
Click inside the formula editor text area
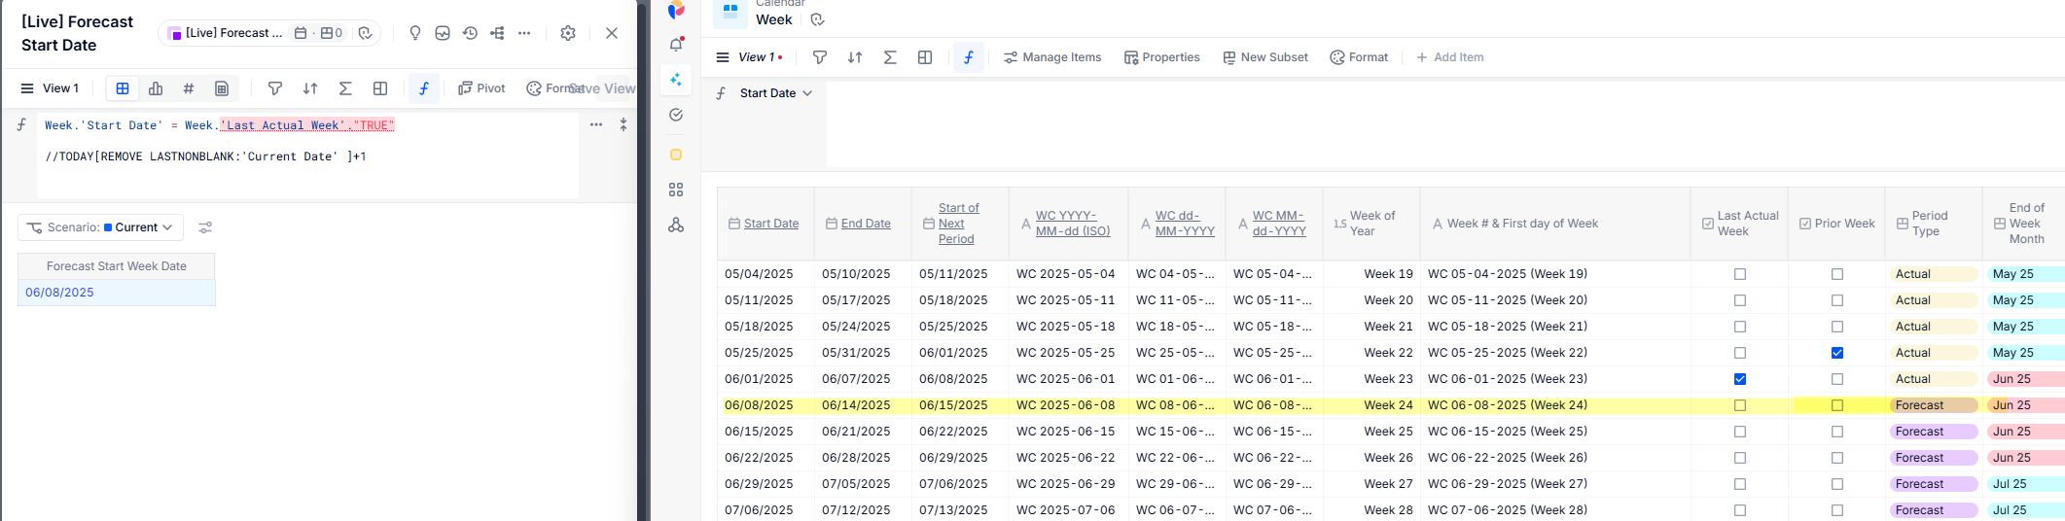tap(307, 156)
